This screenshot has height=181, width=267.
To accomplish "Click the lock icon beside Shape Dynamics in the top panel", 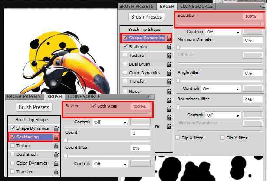I will click(168, 38).
